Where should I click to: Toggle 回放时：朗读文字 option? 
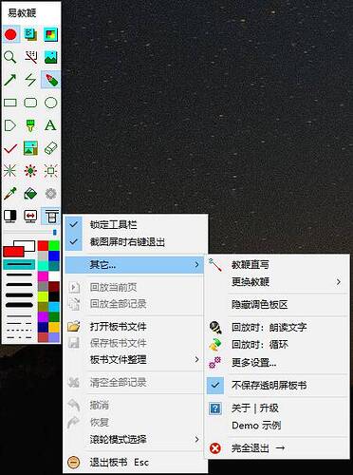click(x=277, y=328)
